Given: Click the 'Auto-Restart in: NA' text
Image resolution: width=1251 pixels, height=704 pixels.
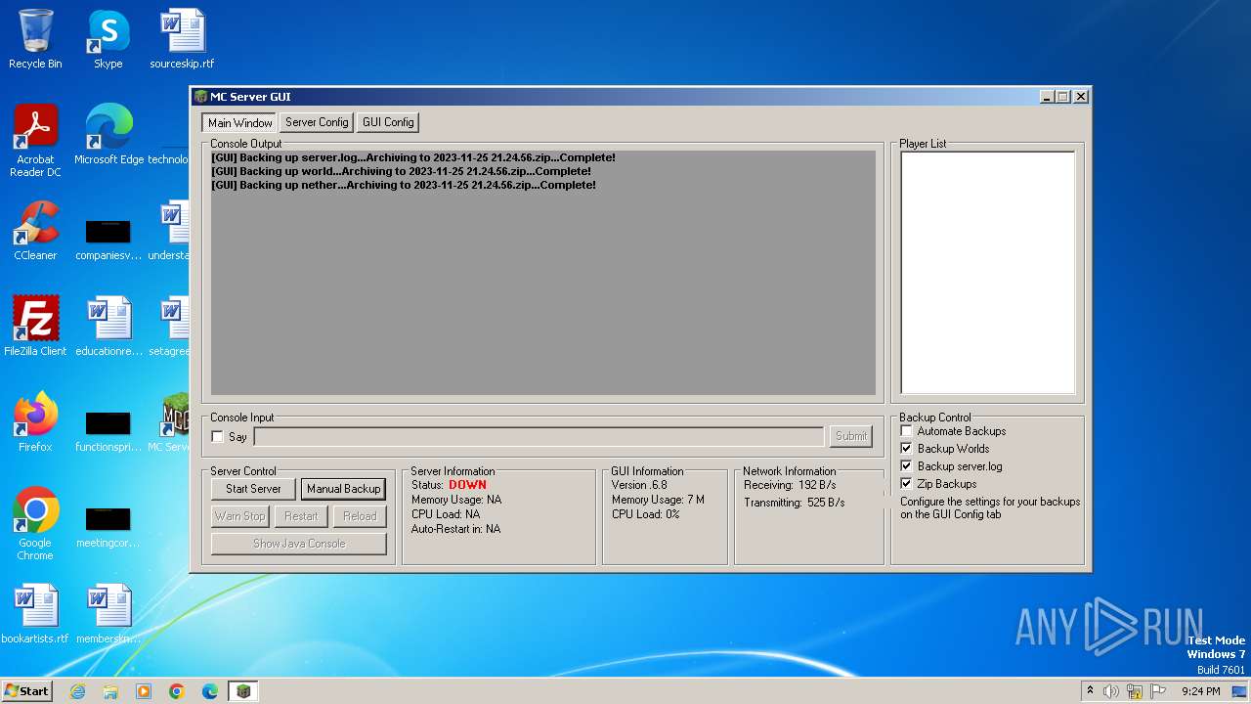Looking at the screenshot, I should [x=455, y=529].
